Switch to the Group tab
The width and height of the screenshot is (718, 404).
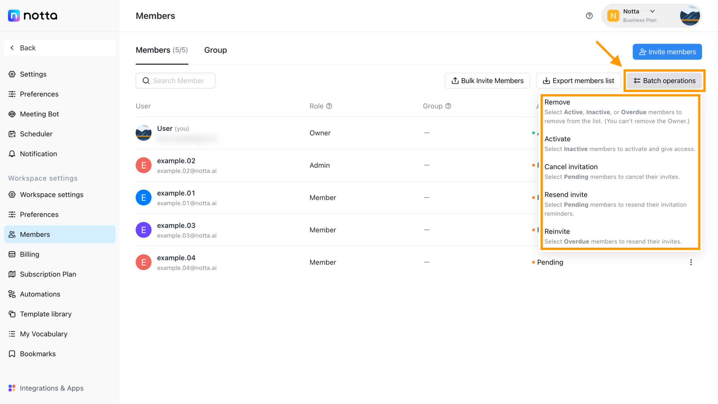(215, 50)
